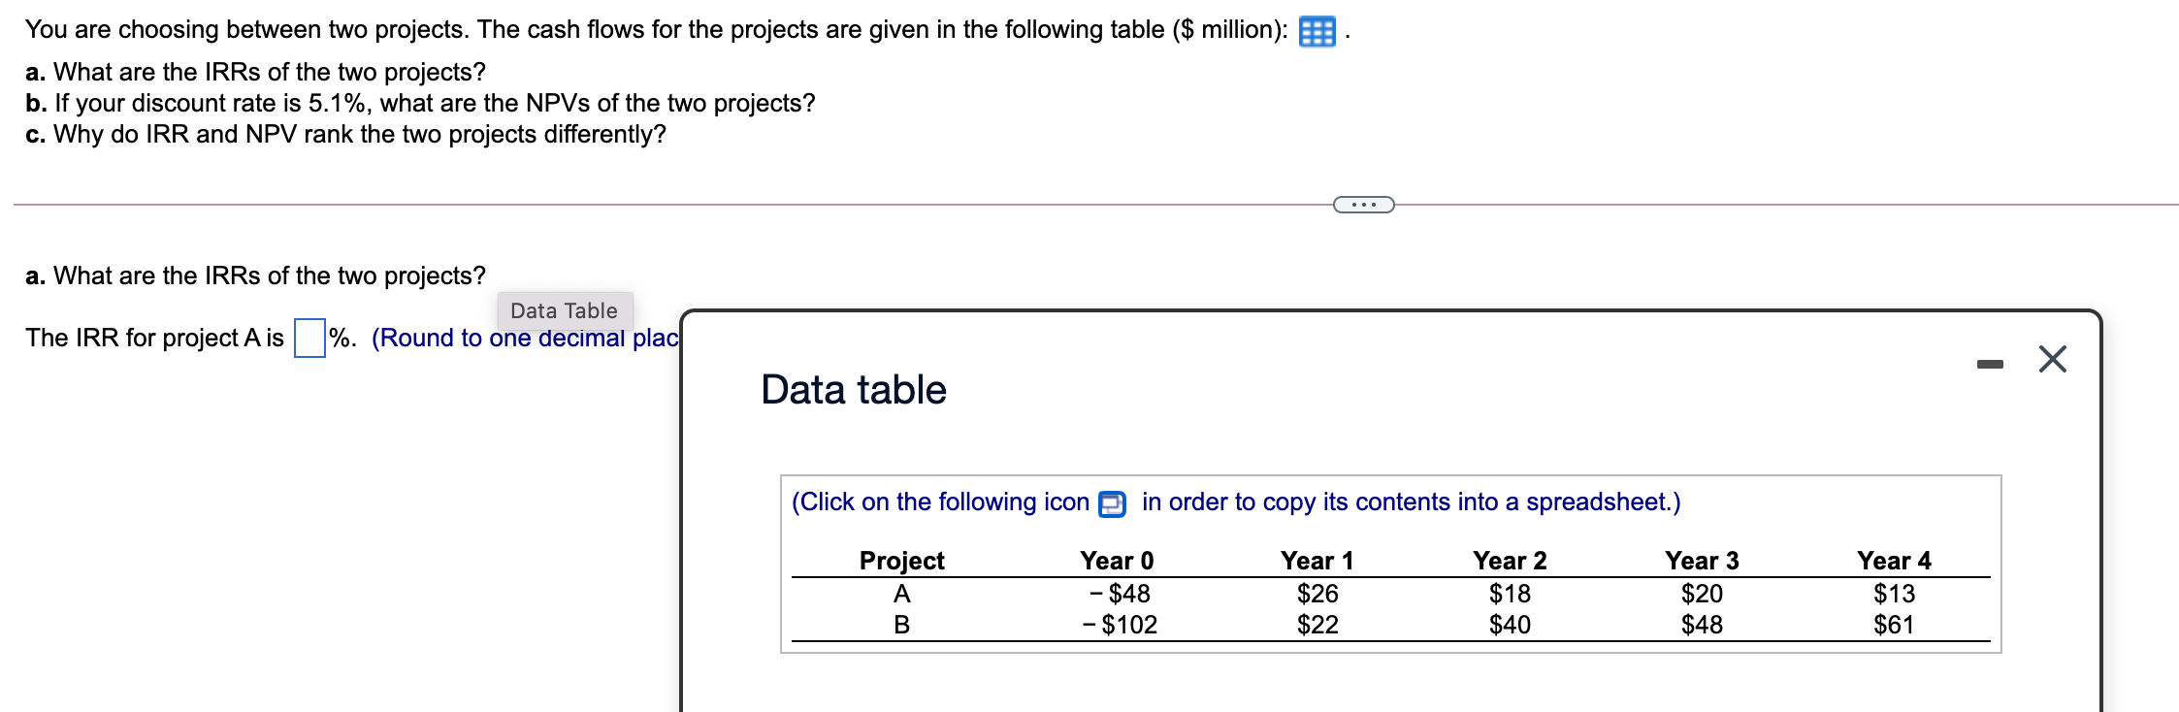The height and width of the screenshot is (712, 2179).
Task: Close the Data table dialog with the X
Action: (x=2051, y=358)
